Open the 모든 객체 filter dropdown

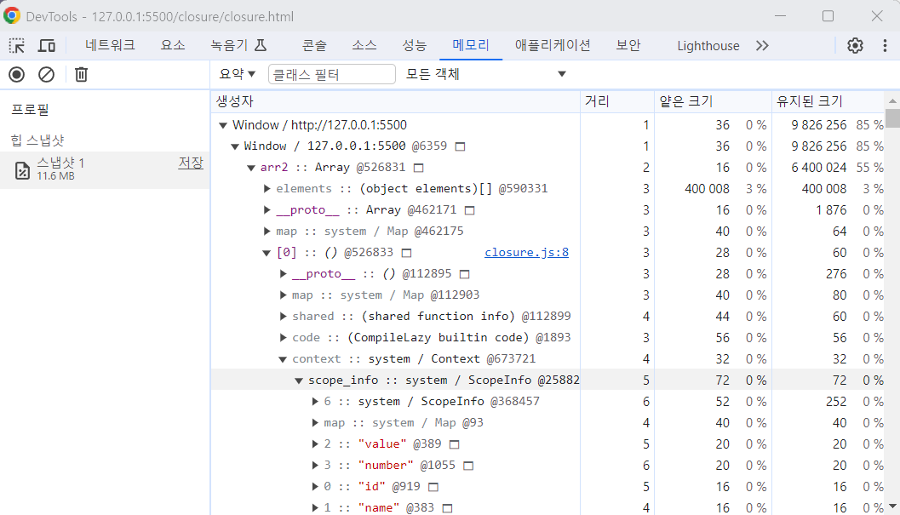pos(485,74)
